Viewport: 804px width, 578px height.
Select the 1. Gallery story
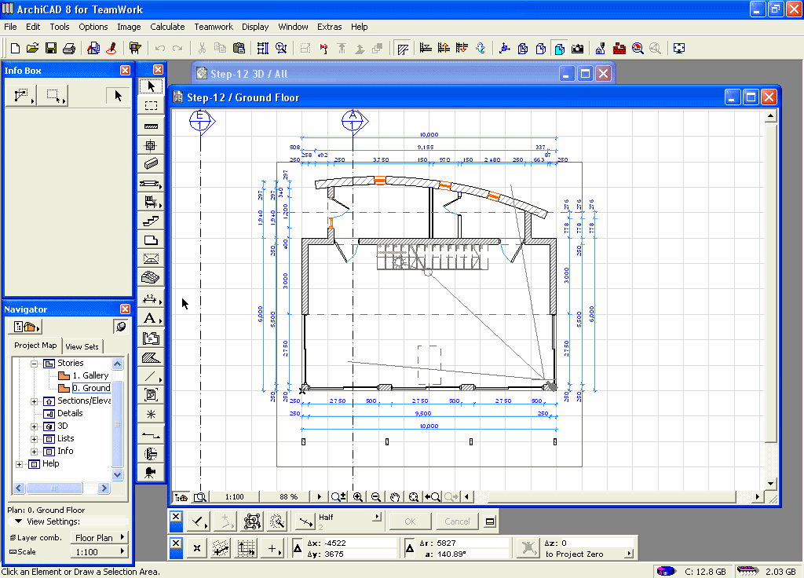click(90, 376)
